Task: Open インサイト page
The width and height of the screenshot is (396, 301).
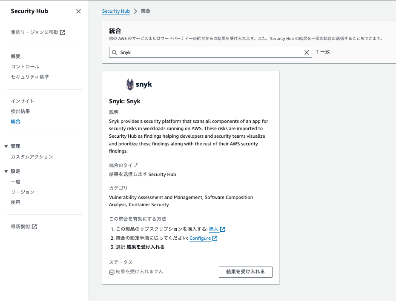Action: (23, 101)
